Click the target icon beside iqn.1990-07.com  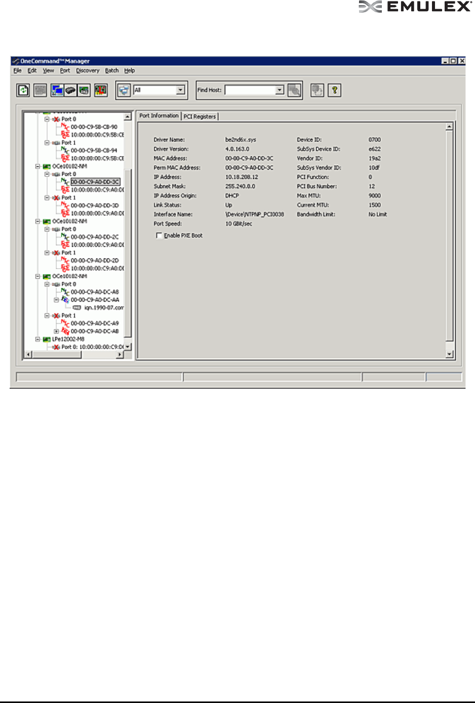point(77,308)
